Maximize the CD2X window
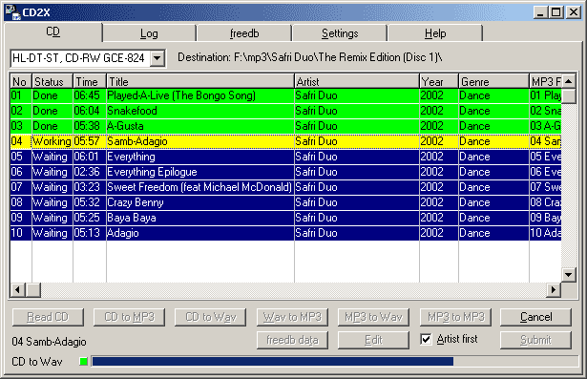The image size is (587, 379). [x=556, y=12]
